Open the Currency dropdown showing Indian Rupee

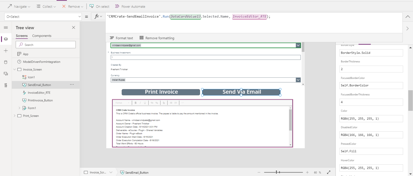[298, 80]
